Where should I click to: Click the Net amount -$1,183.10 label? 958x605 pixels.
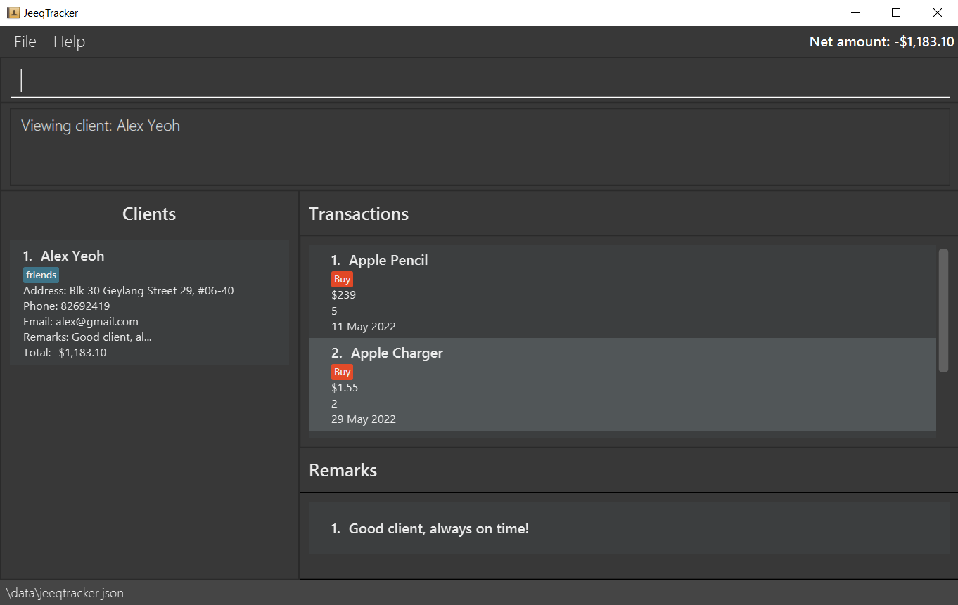coord(881,41)
